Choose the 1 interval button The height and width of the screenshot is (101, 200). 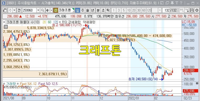click(114, 10)
